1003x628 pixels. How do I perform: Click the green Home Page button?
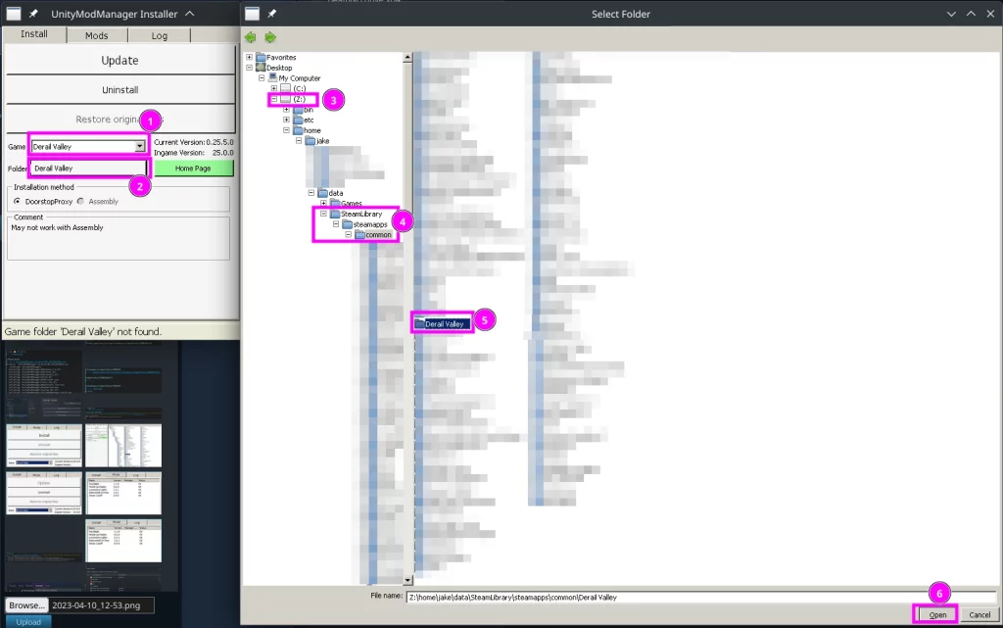(x=193, y=169)
